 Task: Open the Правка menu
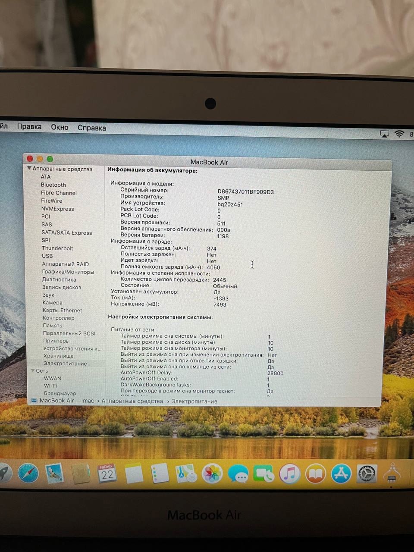point(29,127)
